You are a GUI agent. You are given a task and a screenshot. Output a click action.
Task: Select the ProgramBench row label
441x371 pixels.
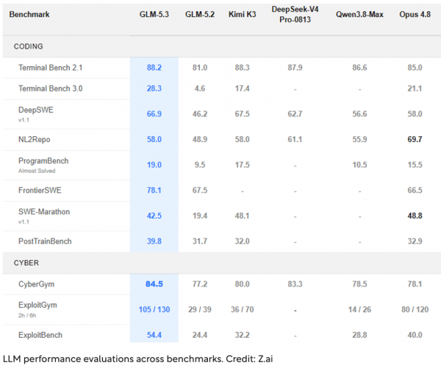tap(43, 161)
